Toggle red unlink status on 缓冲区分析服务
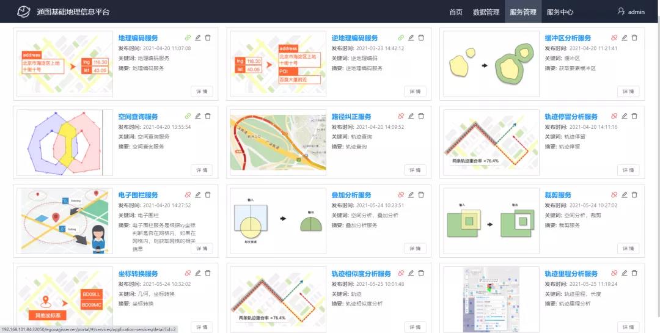This screenshot has width=660, height=333. click(614, 38)
